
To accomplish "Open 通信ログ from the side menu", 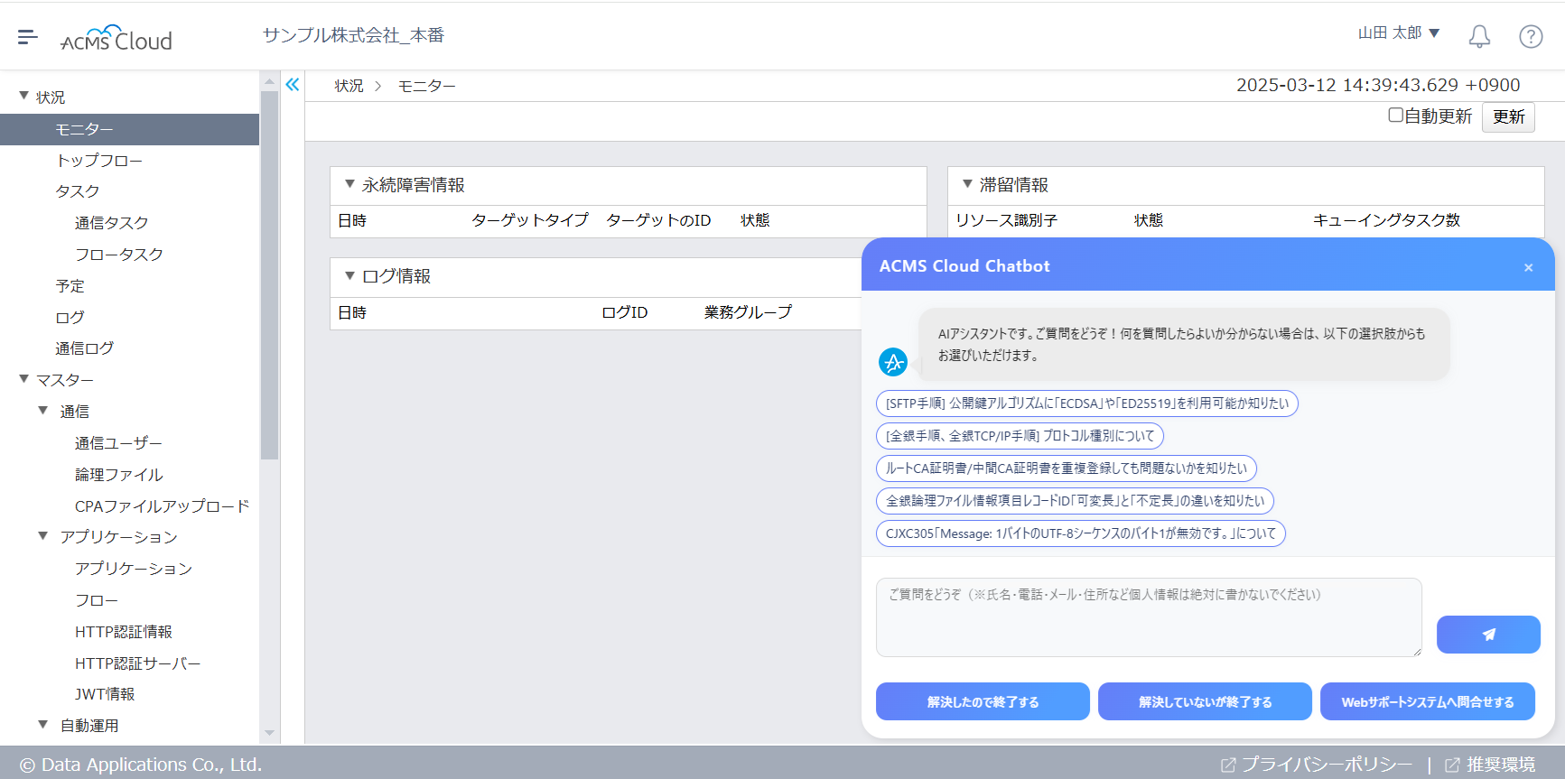I will 85,348.
